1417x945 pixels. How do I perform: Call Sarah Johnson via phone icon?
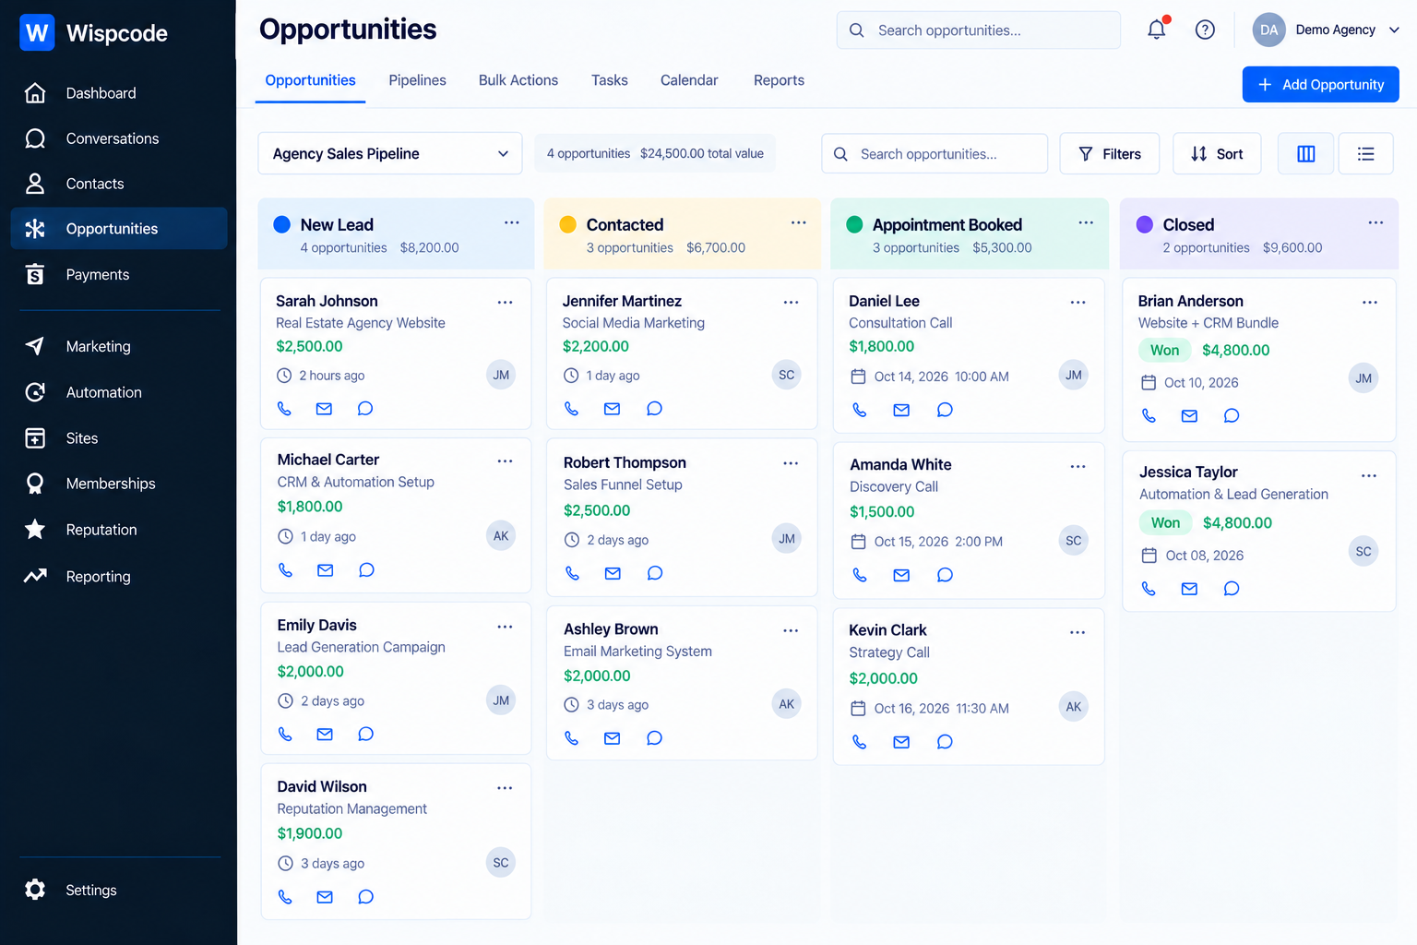pyautogui.click(x=284, y=408)
